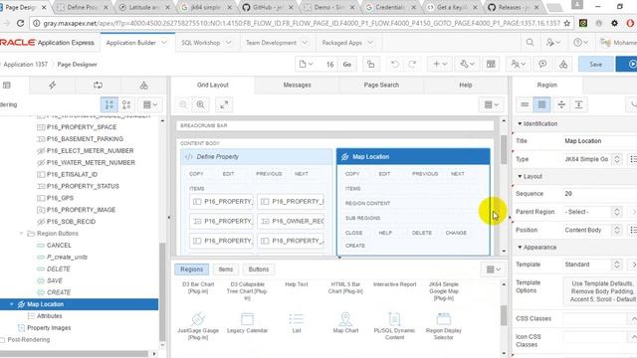This screenshot has width=637, height=358.
Task: Click the Collapse All property groups icon
Action: [561, 104]
